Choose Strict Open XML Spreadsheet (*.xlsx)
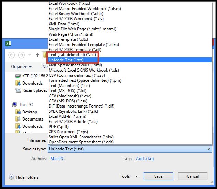The width and height of the screenshot is (217, 189). tap(130, 137)
